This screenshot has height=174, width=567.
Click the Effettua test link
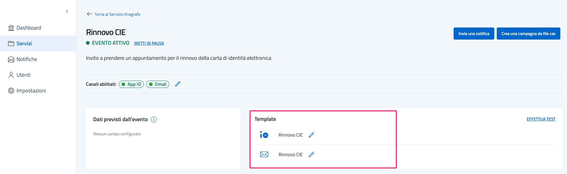click(x=541, y=119)
